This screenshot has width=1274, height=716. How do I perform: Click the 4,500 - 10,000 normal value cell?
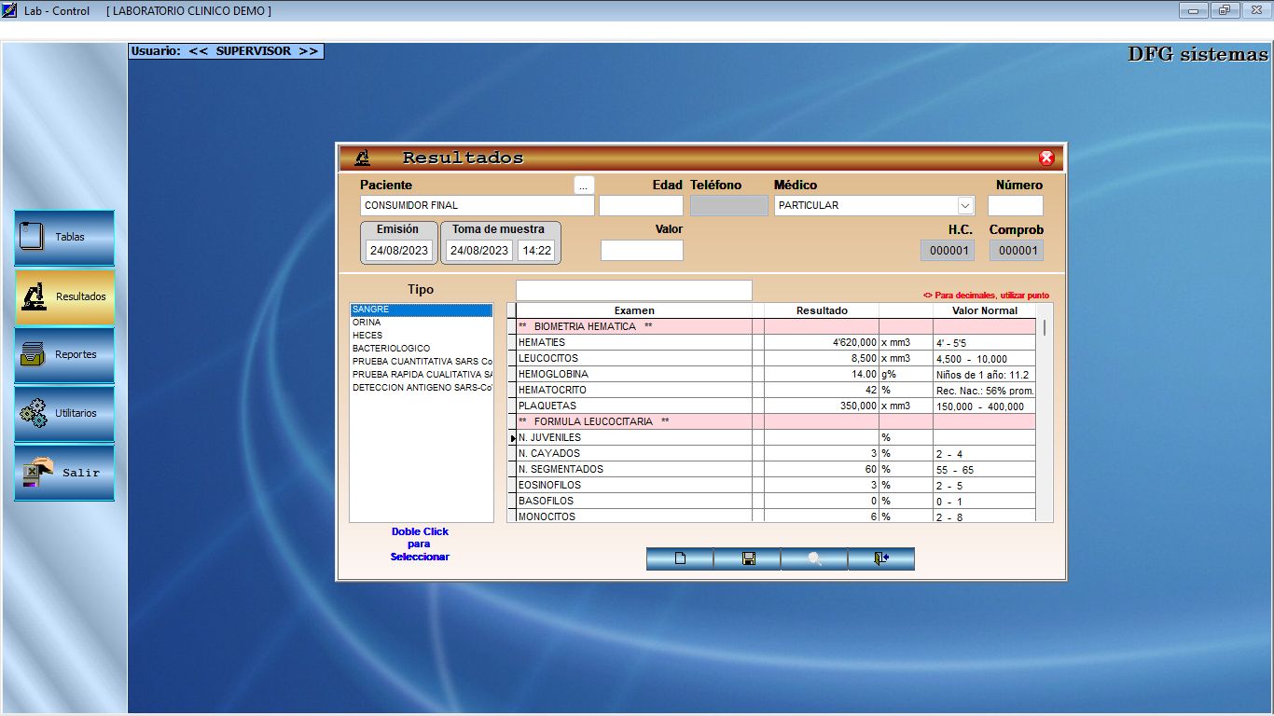click(x=985, y=359)
